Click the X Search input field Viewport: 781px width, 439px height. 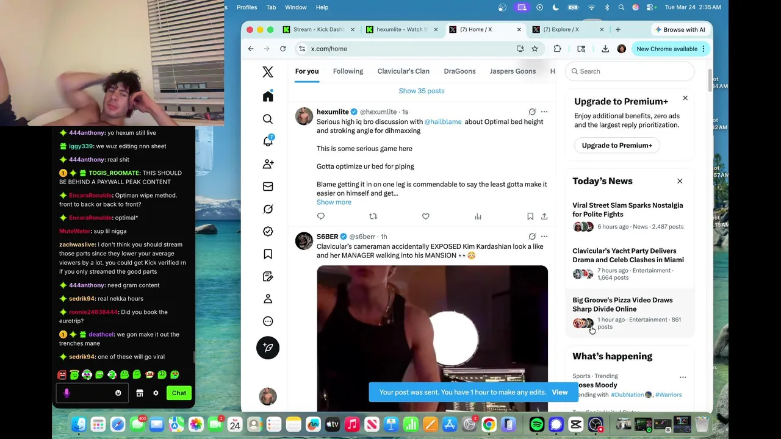coord(630,71)
